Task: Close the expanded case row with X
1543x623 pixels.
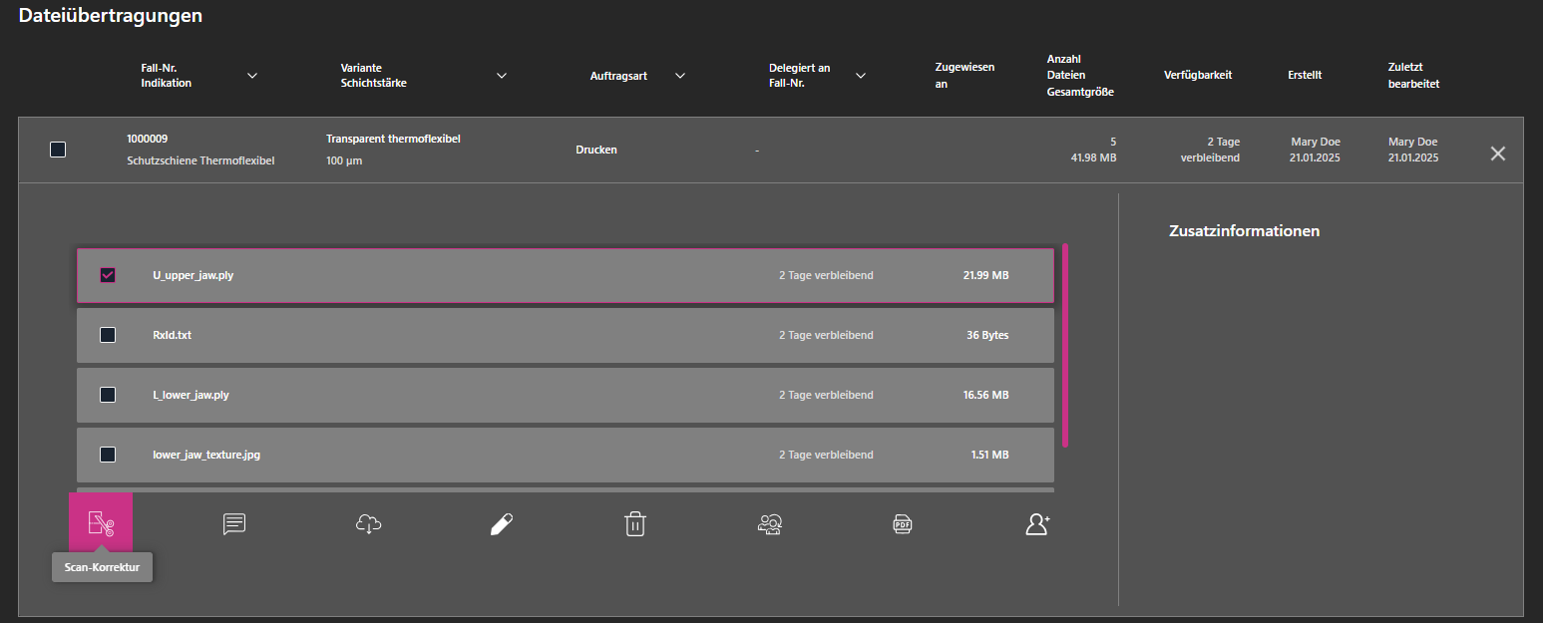Action: click(x=1497, y=154)
